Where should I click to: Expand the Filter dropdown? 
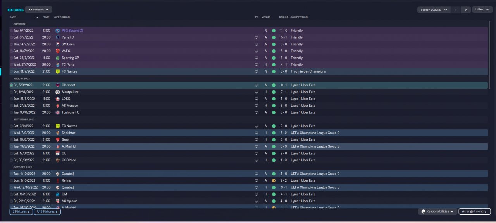click(482, 9)
